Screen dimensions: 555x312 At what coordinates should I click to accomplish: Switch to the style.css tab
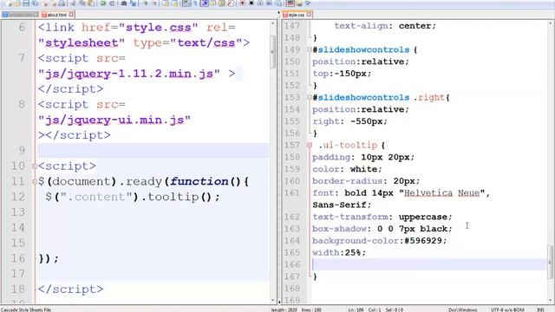pyautogui.click(x=297, y=15)
